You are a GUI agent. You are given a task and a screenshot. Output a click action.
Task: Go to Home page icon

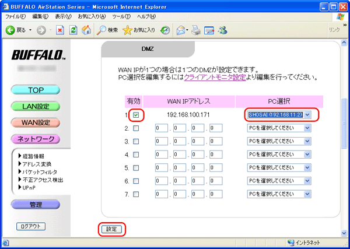click(x=86, y=30)
